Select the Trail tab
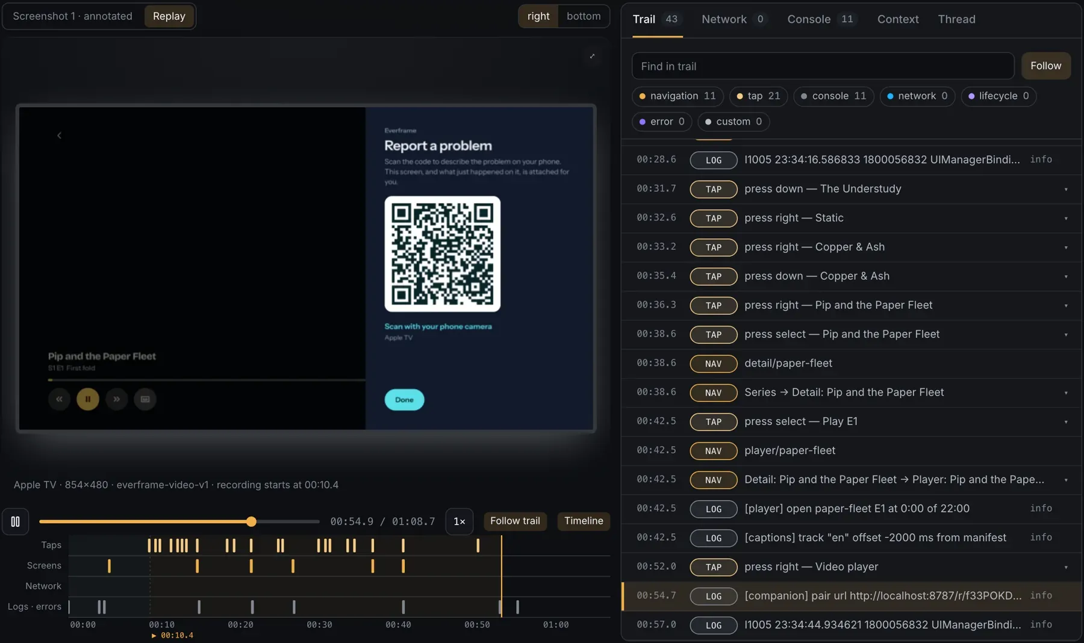This screenshot has width=1084, height=643. click(x=656, y=19)
